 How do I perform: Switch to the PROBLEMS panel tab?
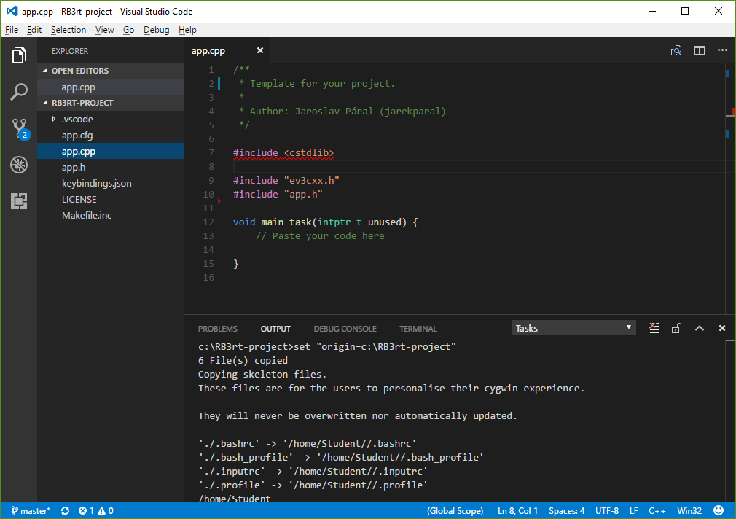click(217, 329)
